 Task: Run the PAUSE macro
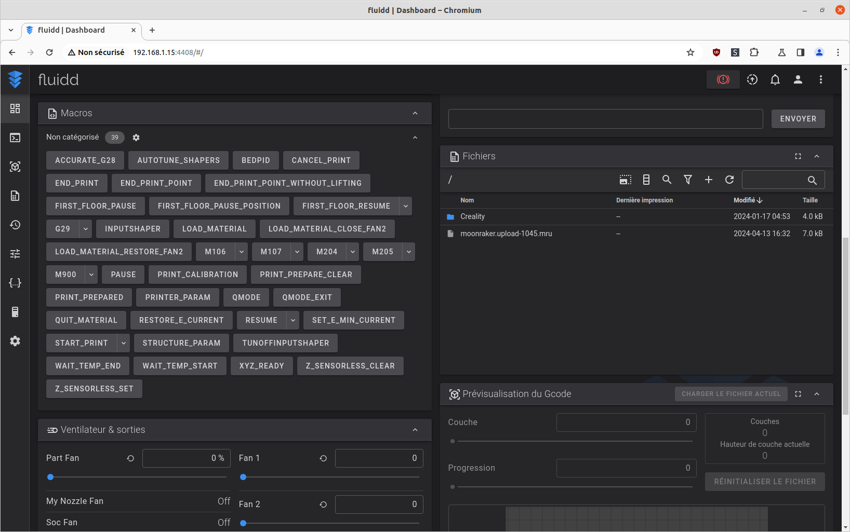pos(123,275)
